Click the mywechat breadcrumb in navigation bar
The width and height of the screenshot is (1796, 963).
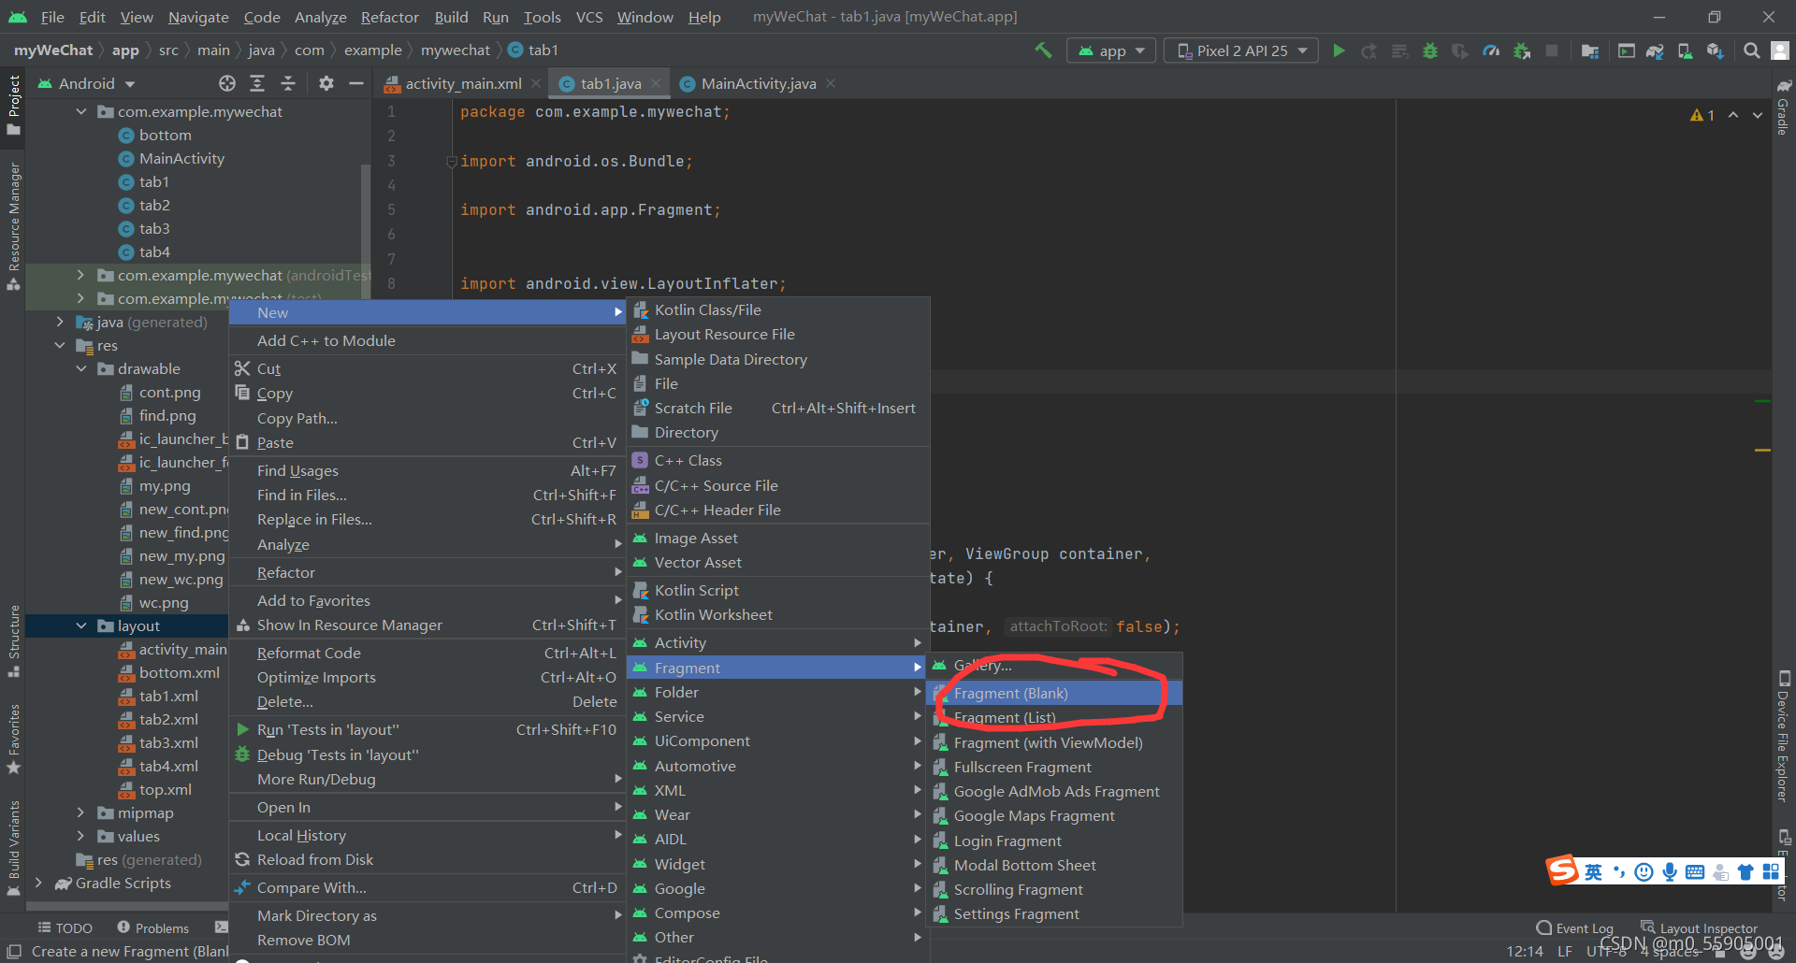455,50
